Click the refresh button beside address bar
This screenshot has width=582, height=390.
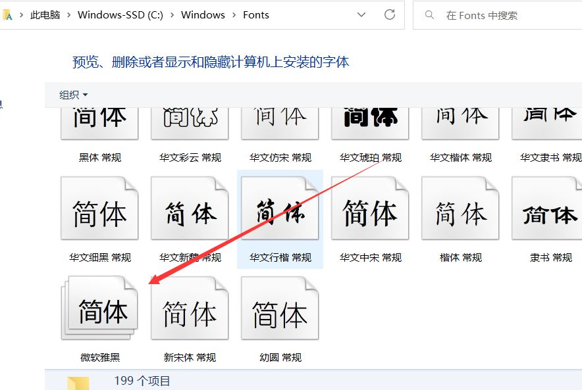390,14
